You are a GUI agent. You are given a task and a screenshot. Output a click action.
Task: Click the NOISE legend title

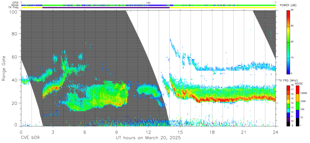(x=299, y=83)
